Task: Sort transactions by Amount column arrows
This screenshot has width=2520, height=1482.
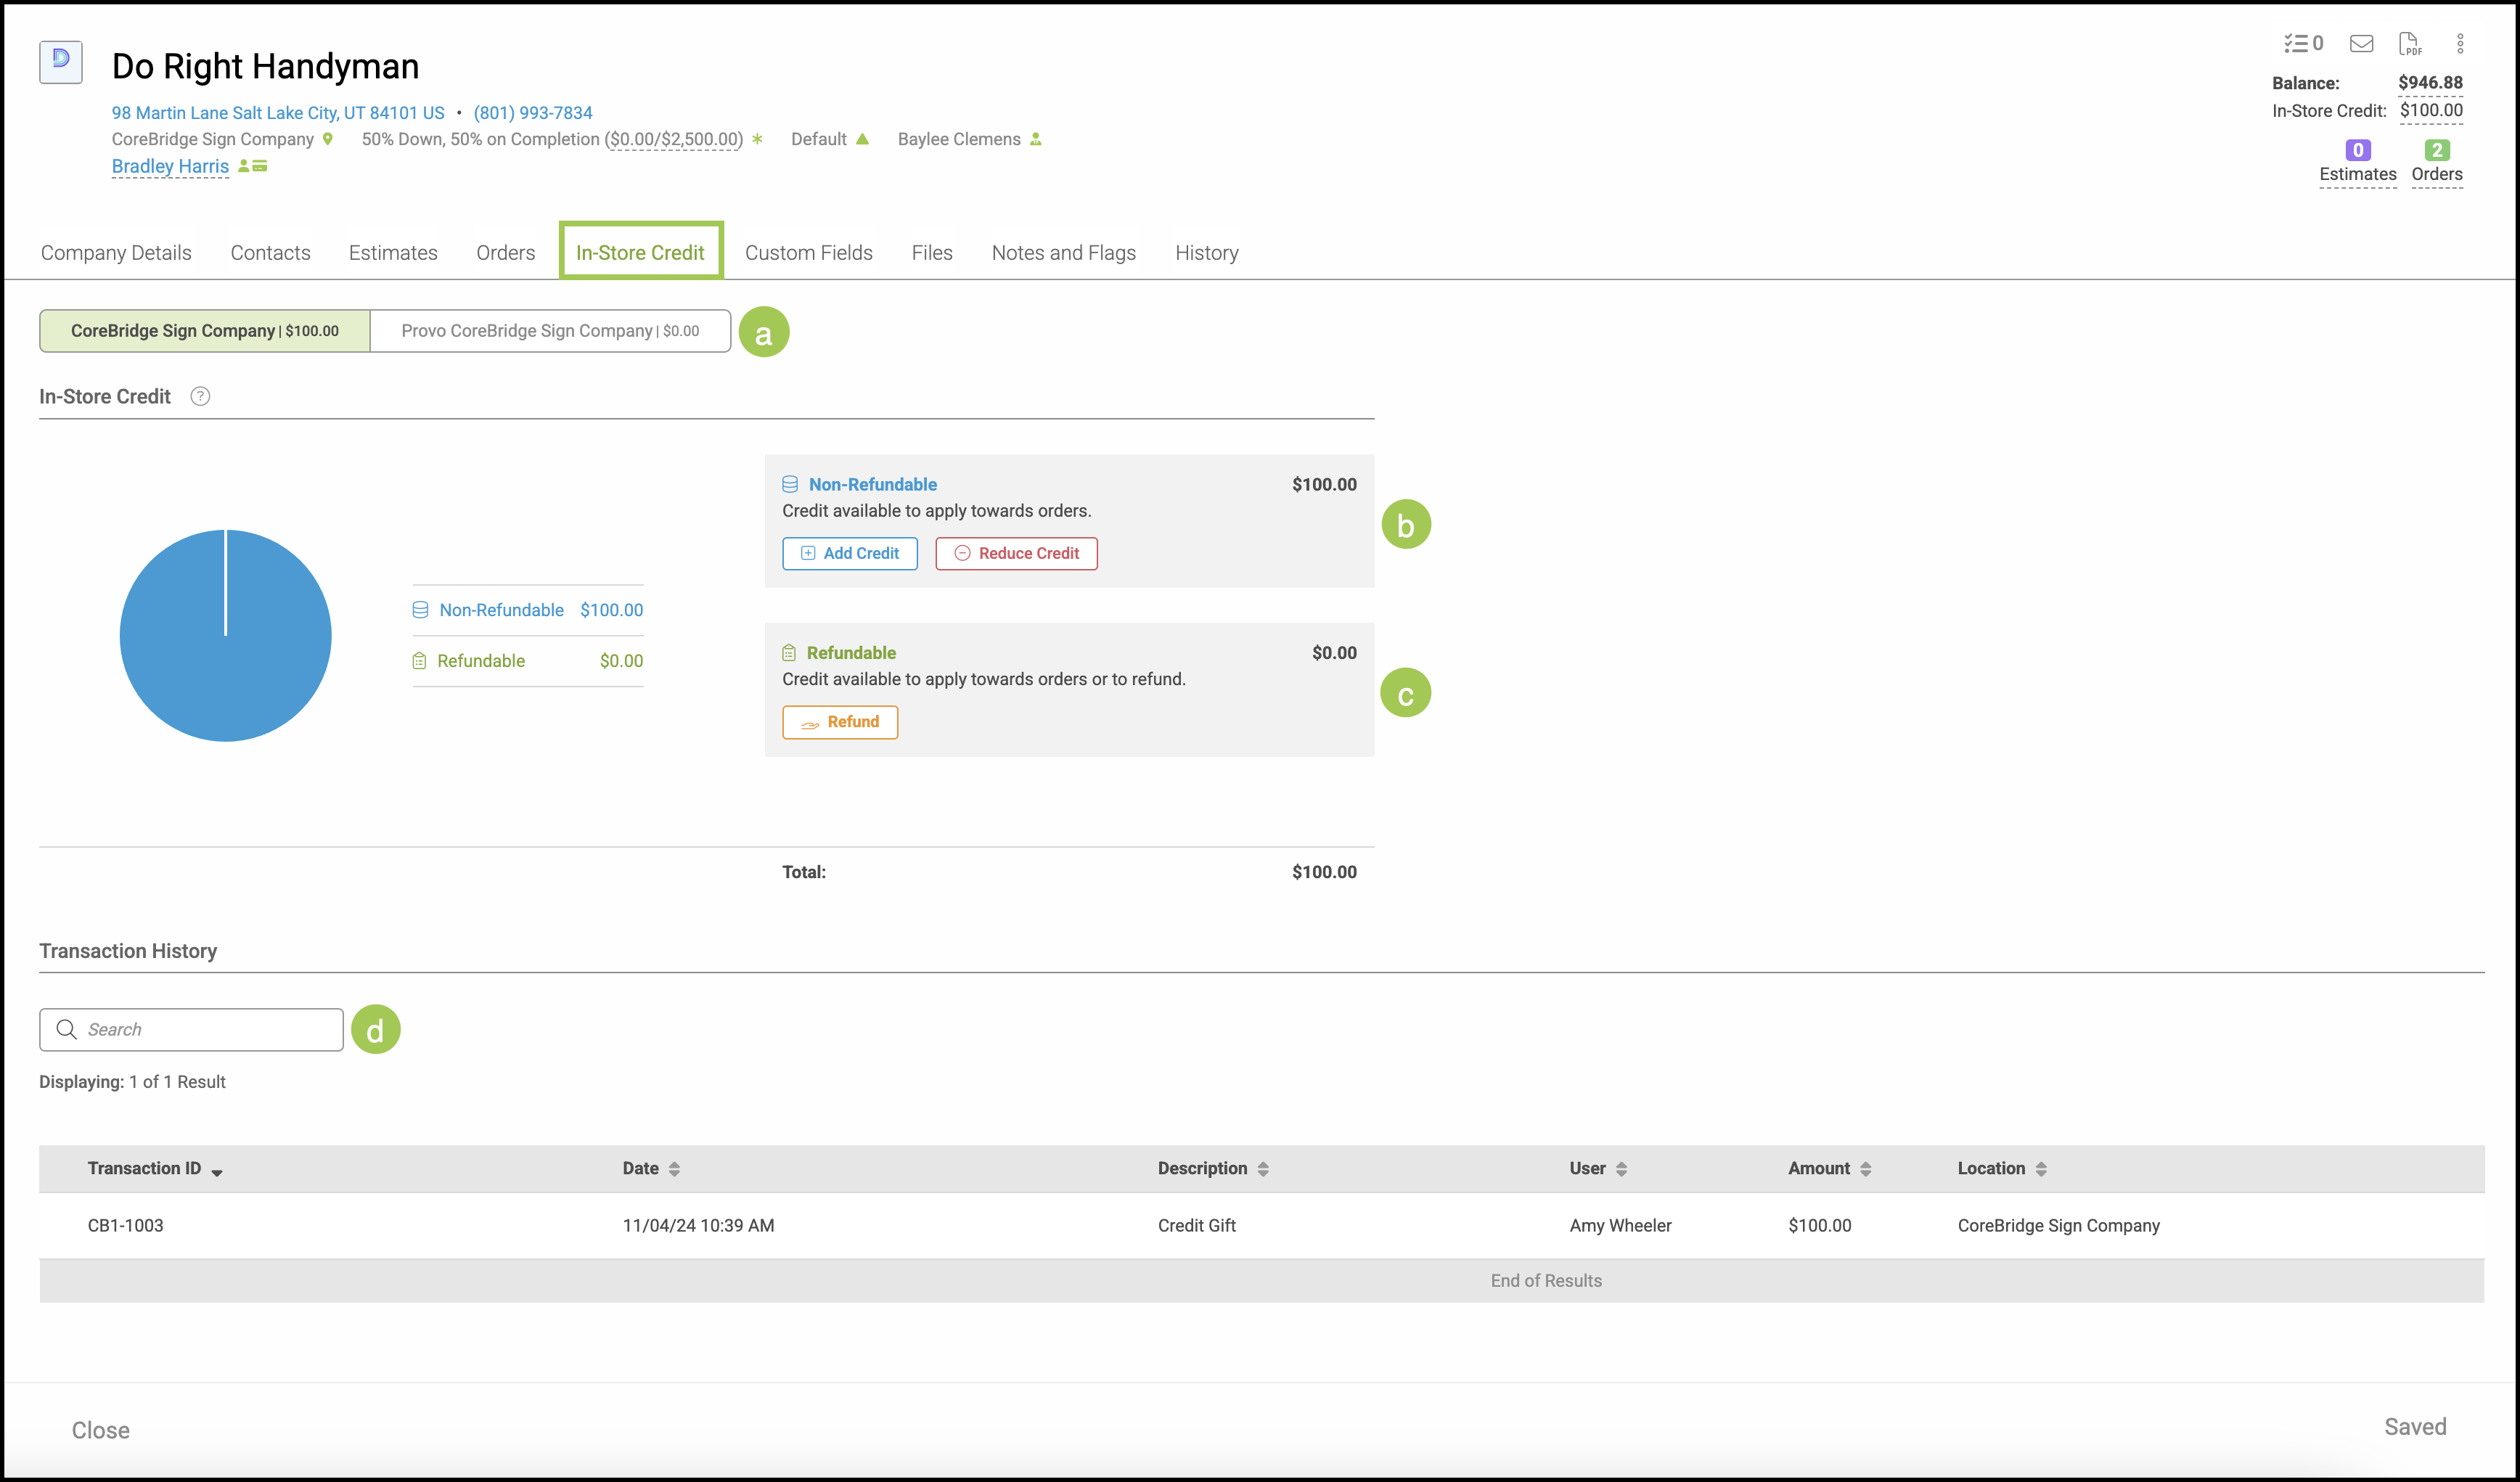Action: click(x=1866, y=1169)
